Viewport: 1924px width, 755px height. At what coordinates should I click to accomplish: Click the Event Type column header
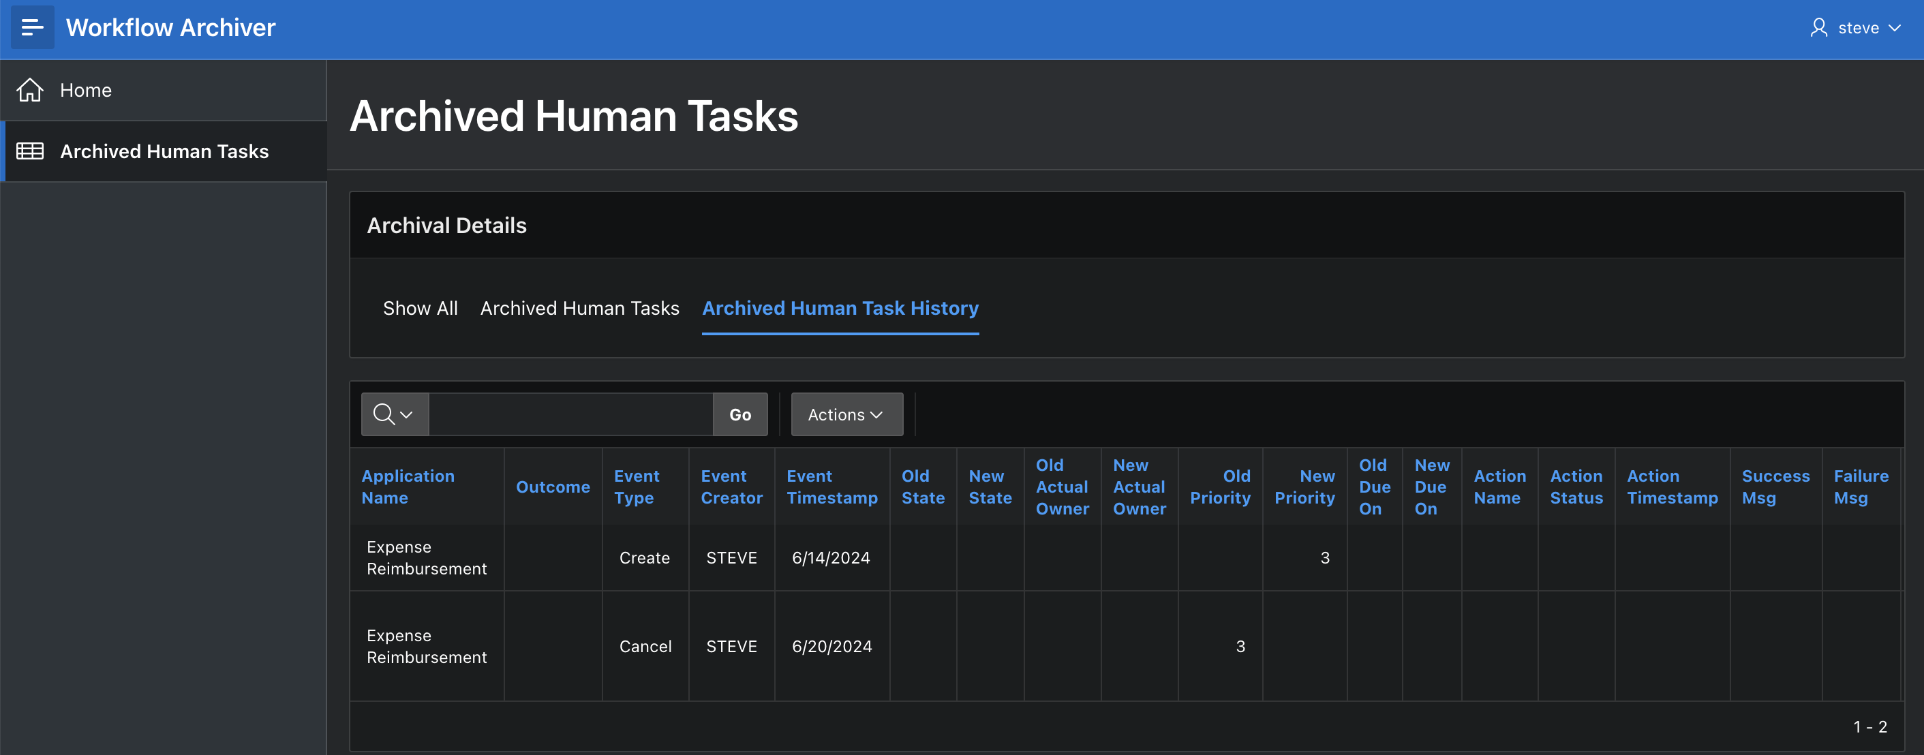tap(637, 487)
